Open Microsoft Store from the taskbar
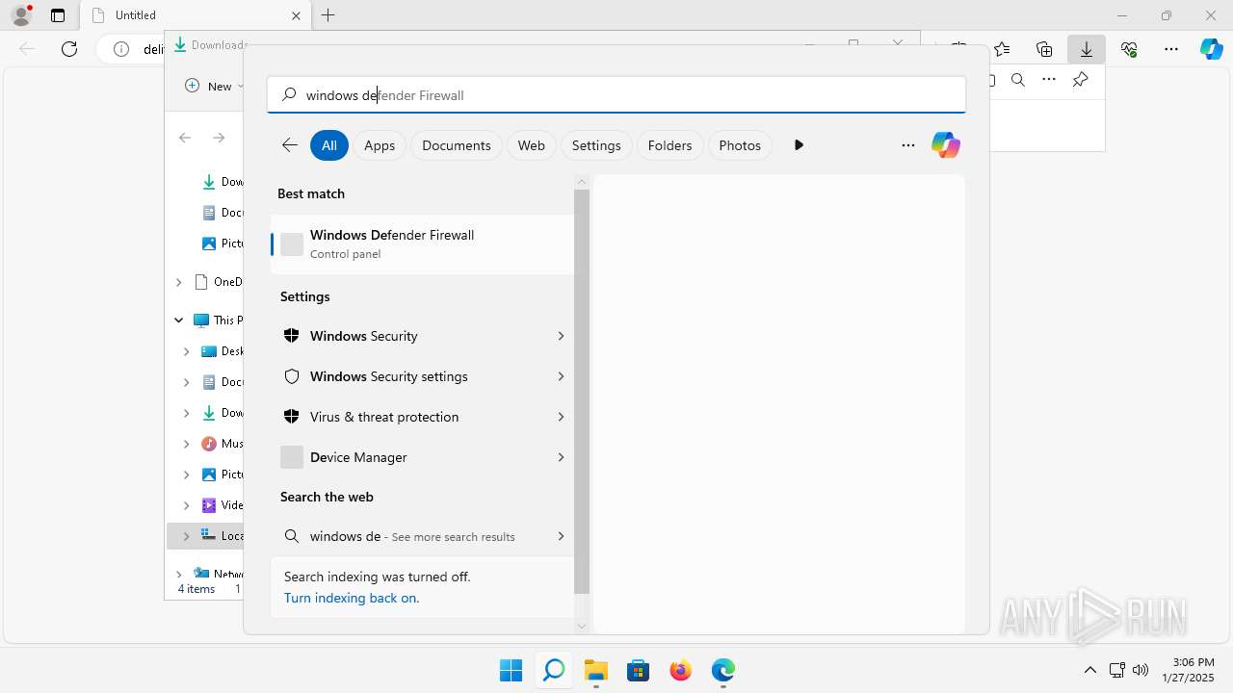The image size is (1233, 693). pos(639,670)
